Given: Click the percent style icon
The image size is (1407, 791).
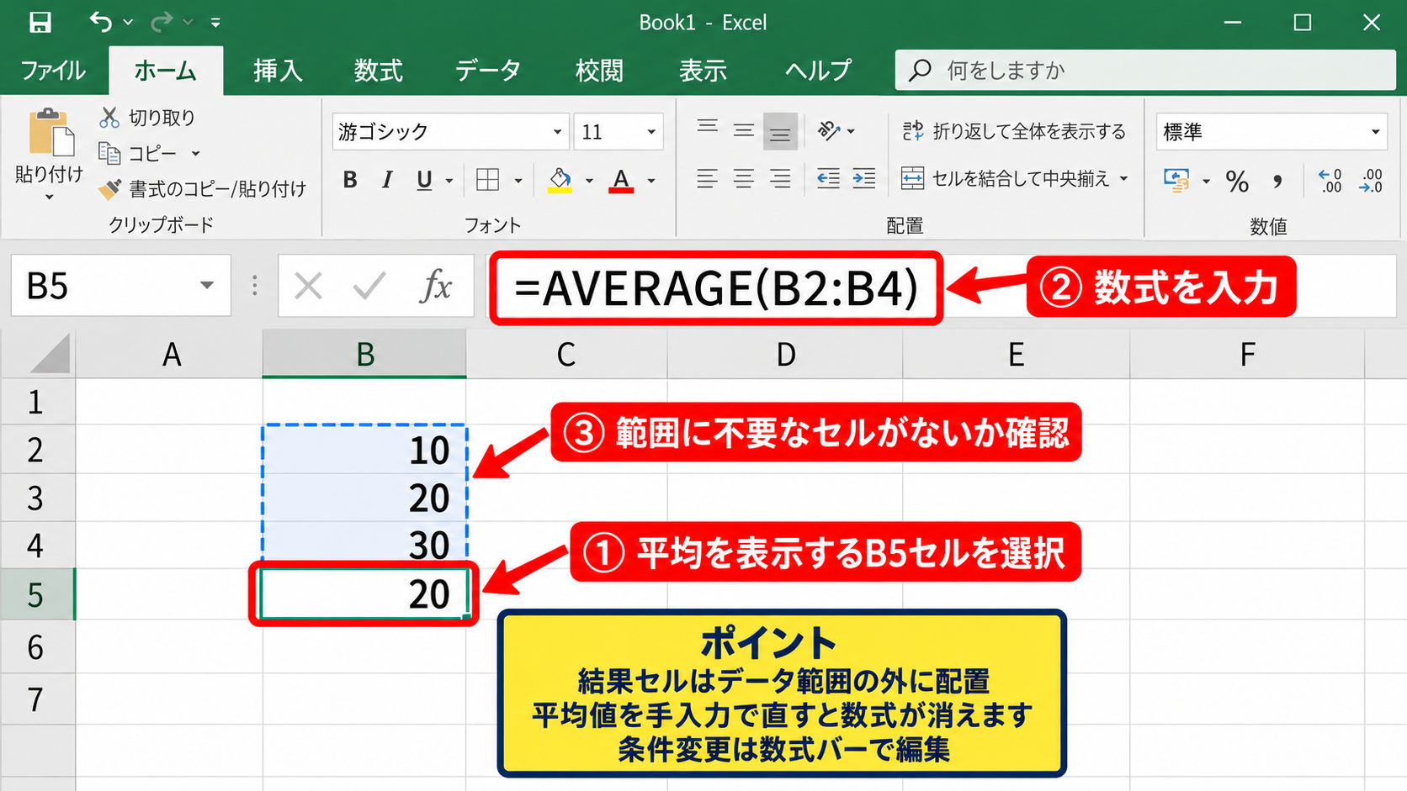Looking at the screenshot, I should [1237, 181].
